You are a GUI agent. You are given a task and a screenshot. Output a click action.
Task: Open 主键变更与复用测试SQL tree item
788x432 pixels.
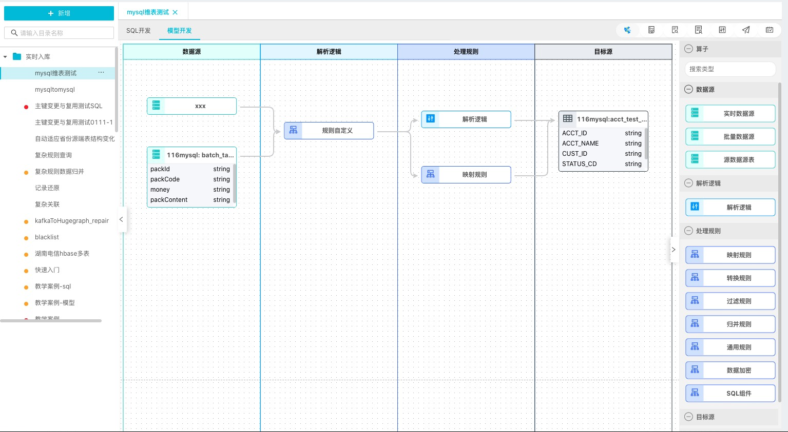(x=69, y=106)
